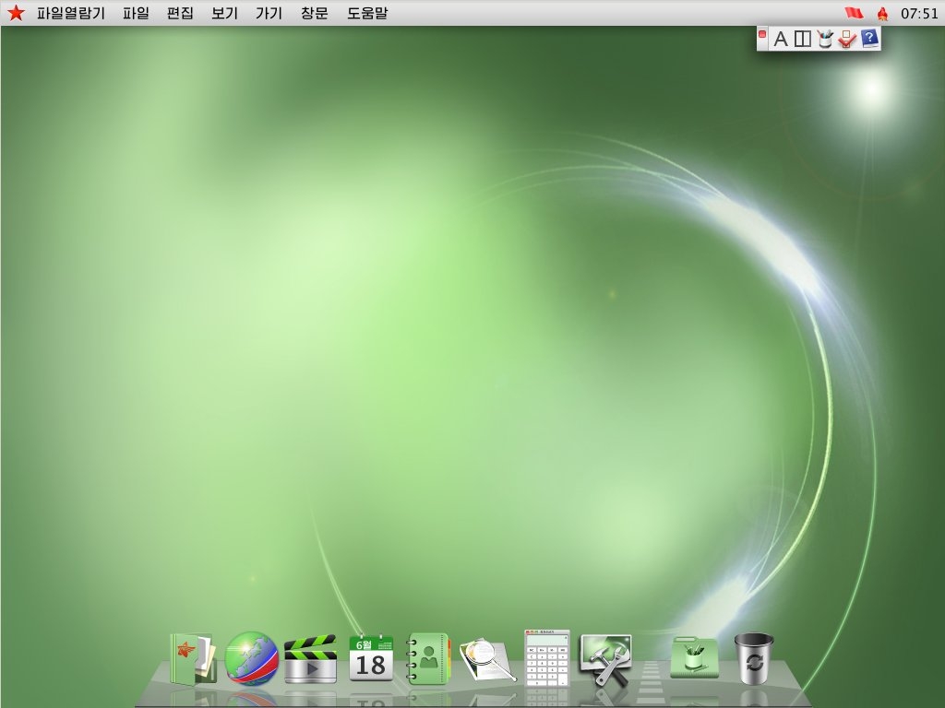Open system settings via the monitor-and-tools icon
Screen dimensions: 945x708
click(x=604, y=656)
